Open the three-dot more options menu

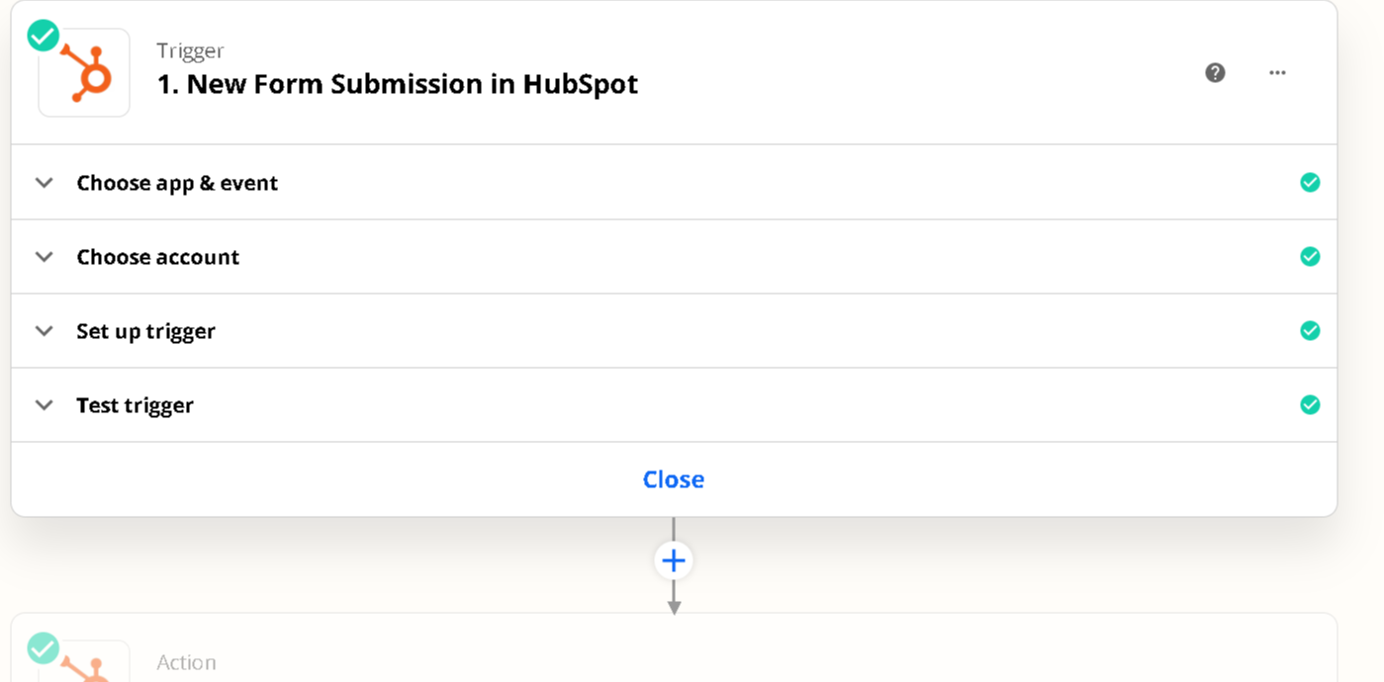point(1277,72)
